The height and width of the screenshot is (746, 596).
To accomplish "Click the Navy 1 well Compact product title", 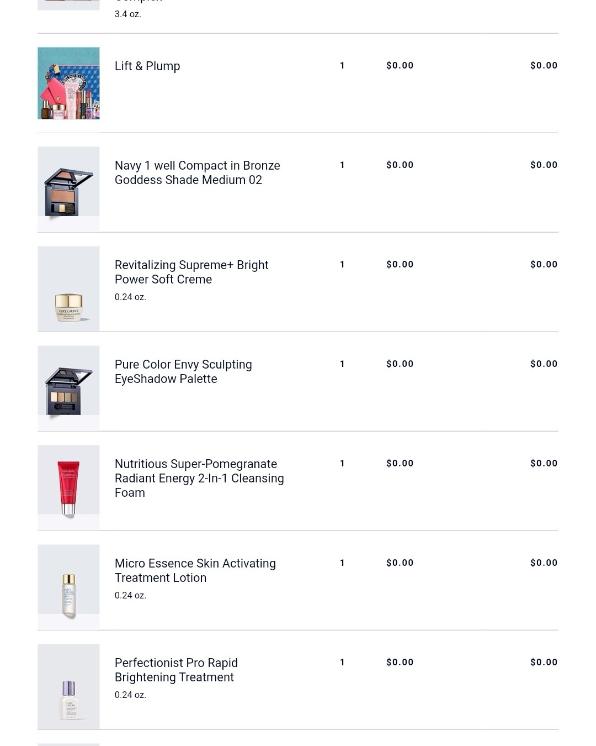I will point(197,173).
